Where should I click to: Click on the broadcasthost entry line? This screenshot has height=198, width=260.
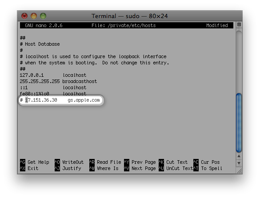coord(58,81)
